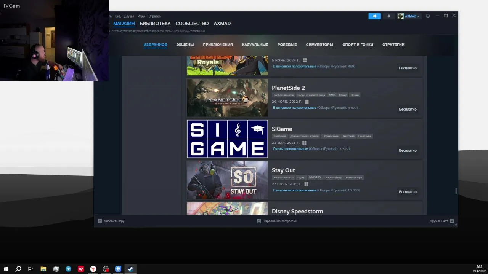
Task: Click Windows platform icon on SIGame row
Action: point(304,143)
